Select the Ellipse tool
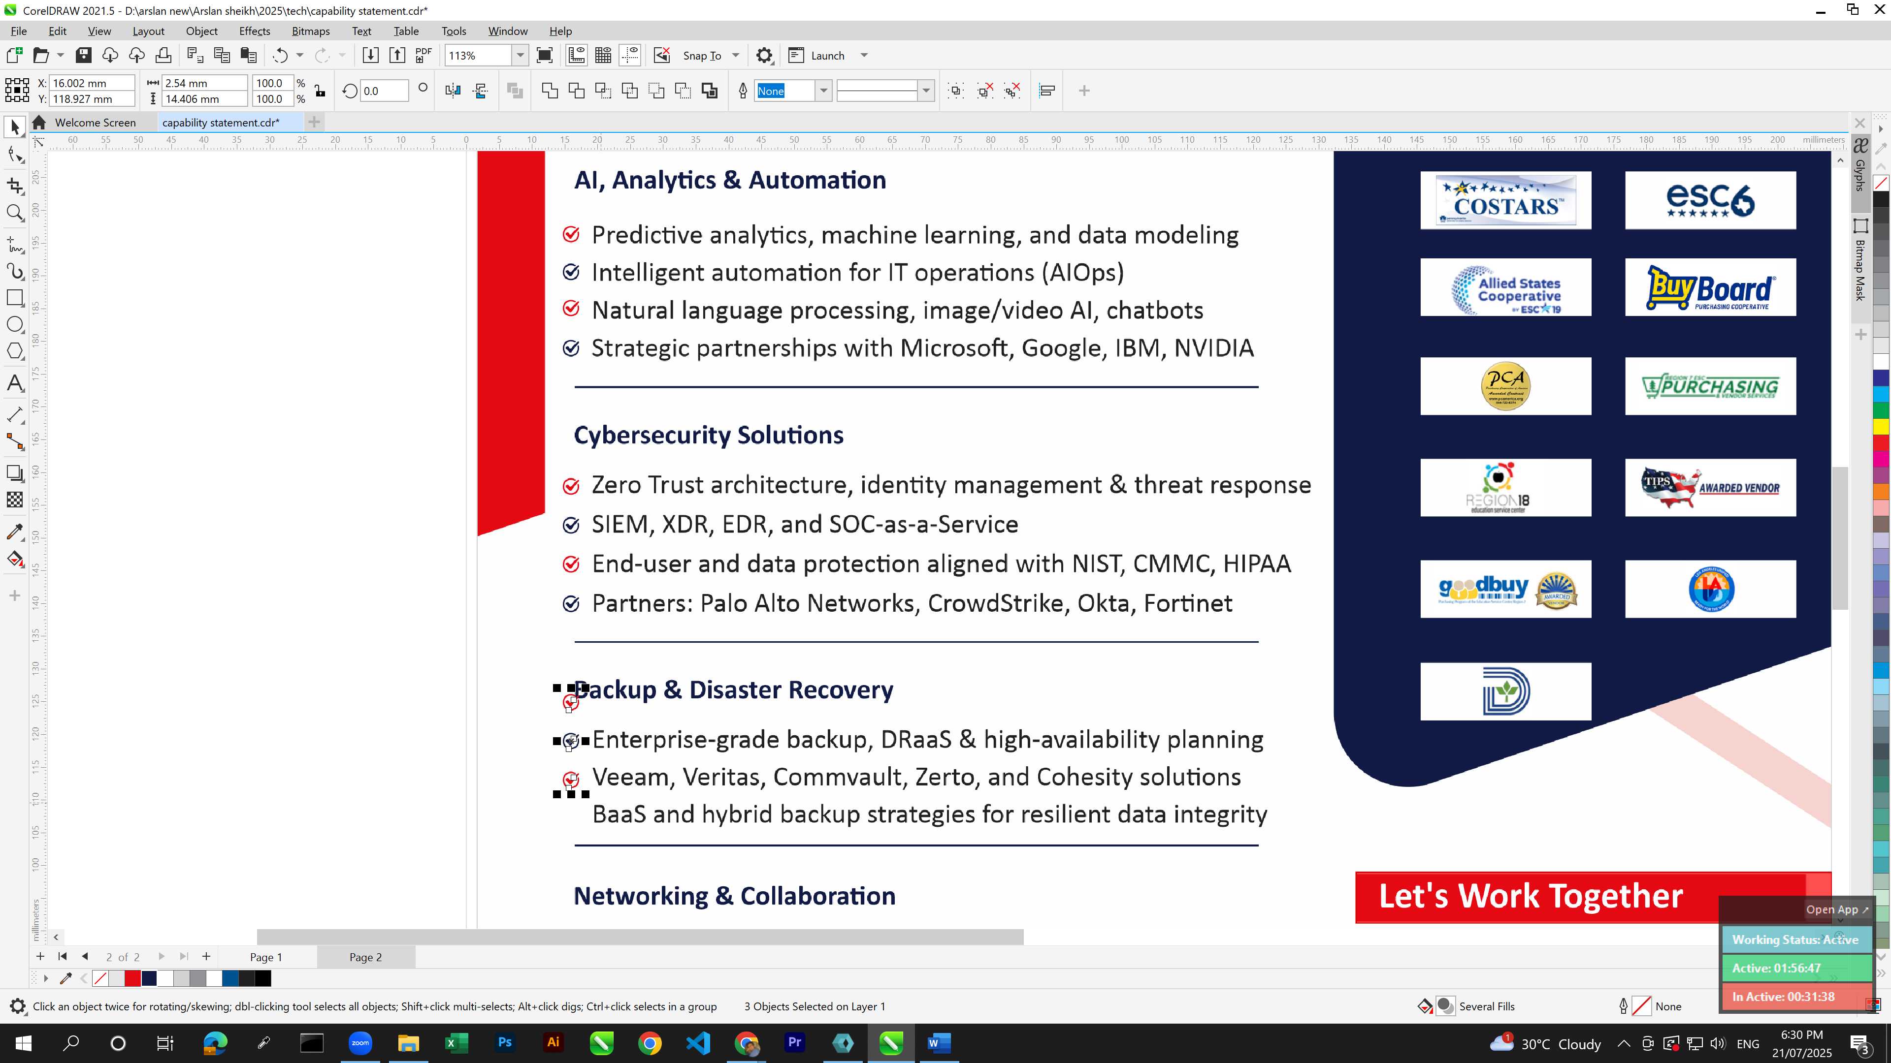The height and width of the screenshot is (1063, 1891). (15, 324)
